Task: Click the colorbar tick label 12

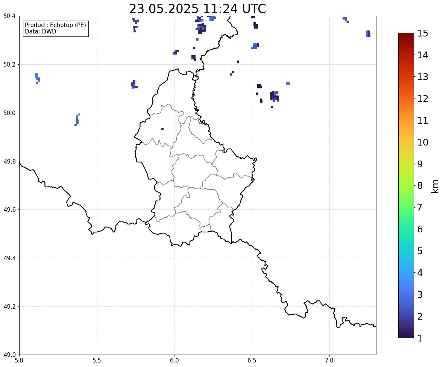Action: [x=423, y=99]
